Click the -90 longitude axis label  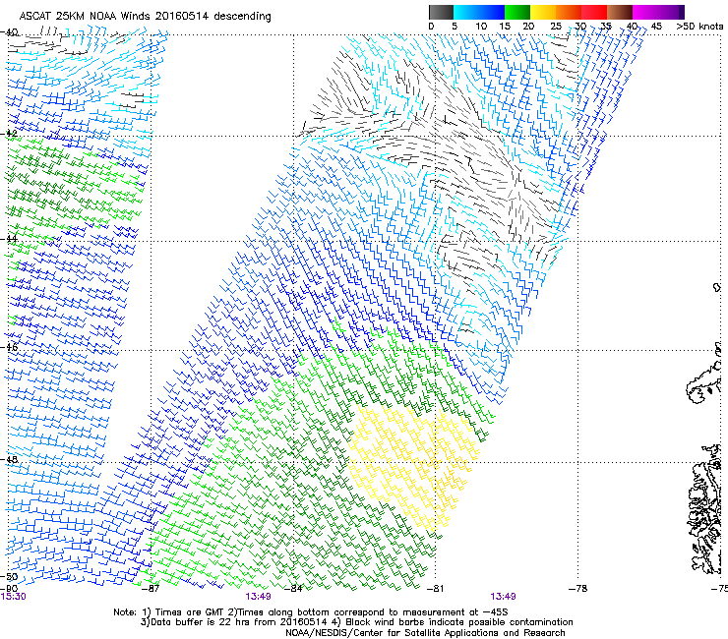(10, 589)
